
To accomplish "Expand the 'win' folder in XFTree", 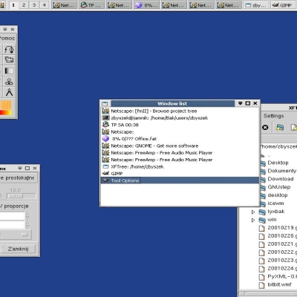I will click(253, 220).
